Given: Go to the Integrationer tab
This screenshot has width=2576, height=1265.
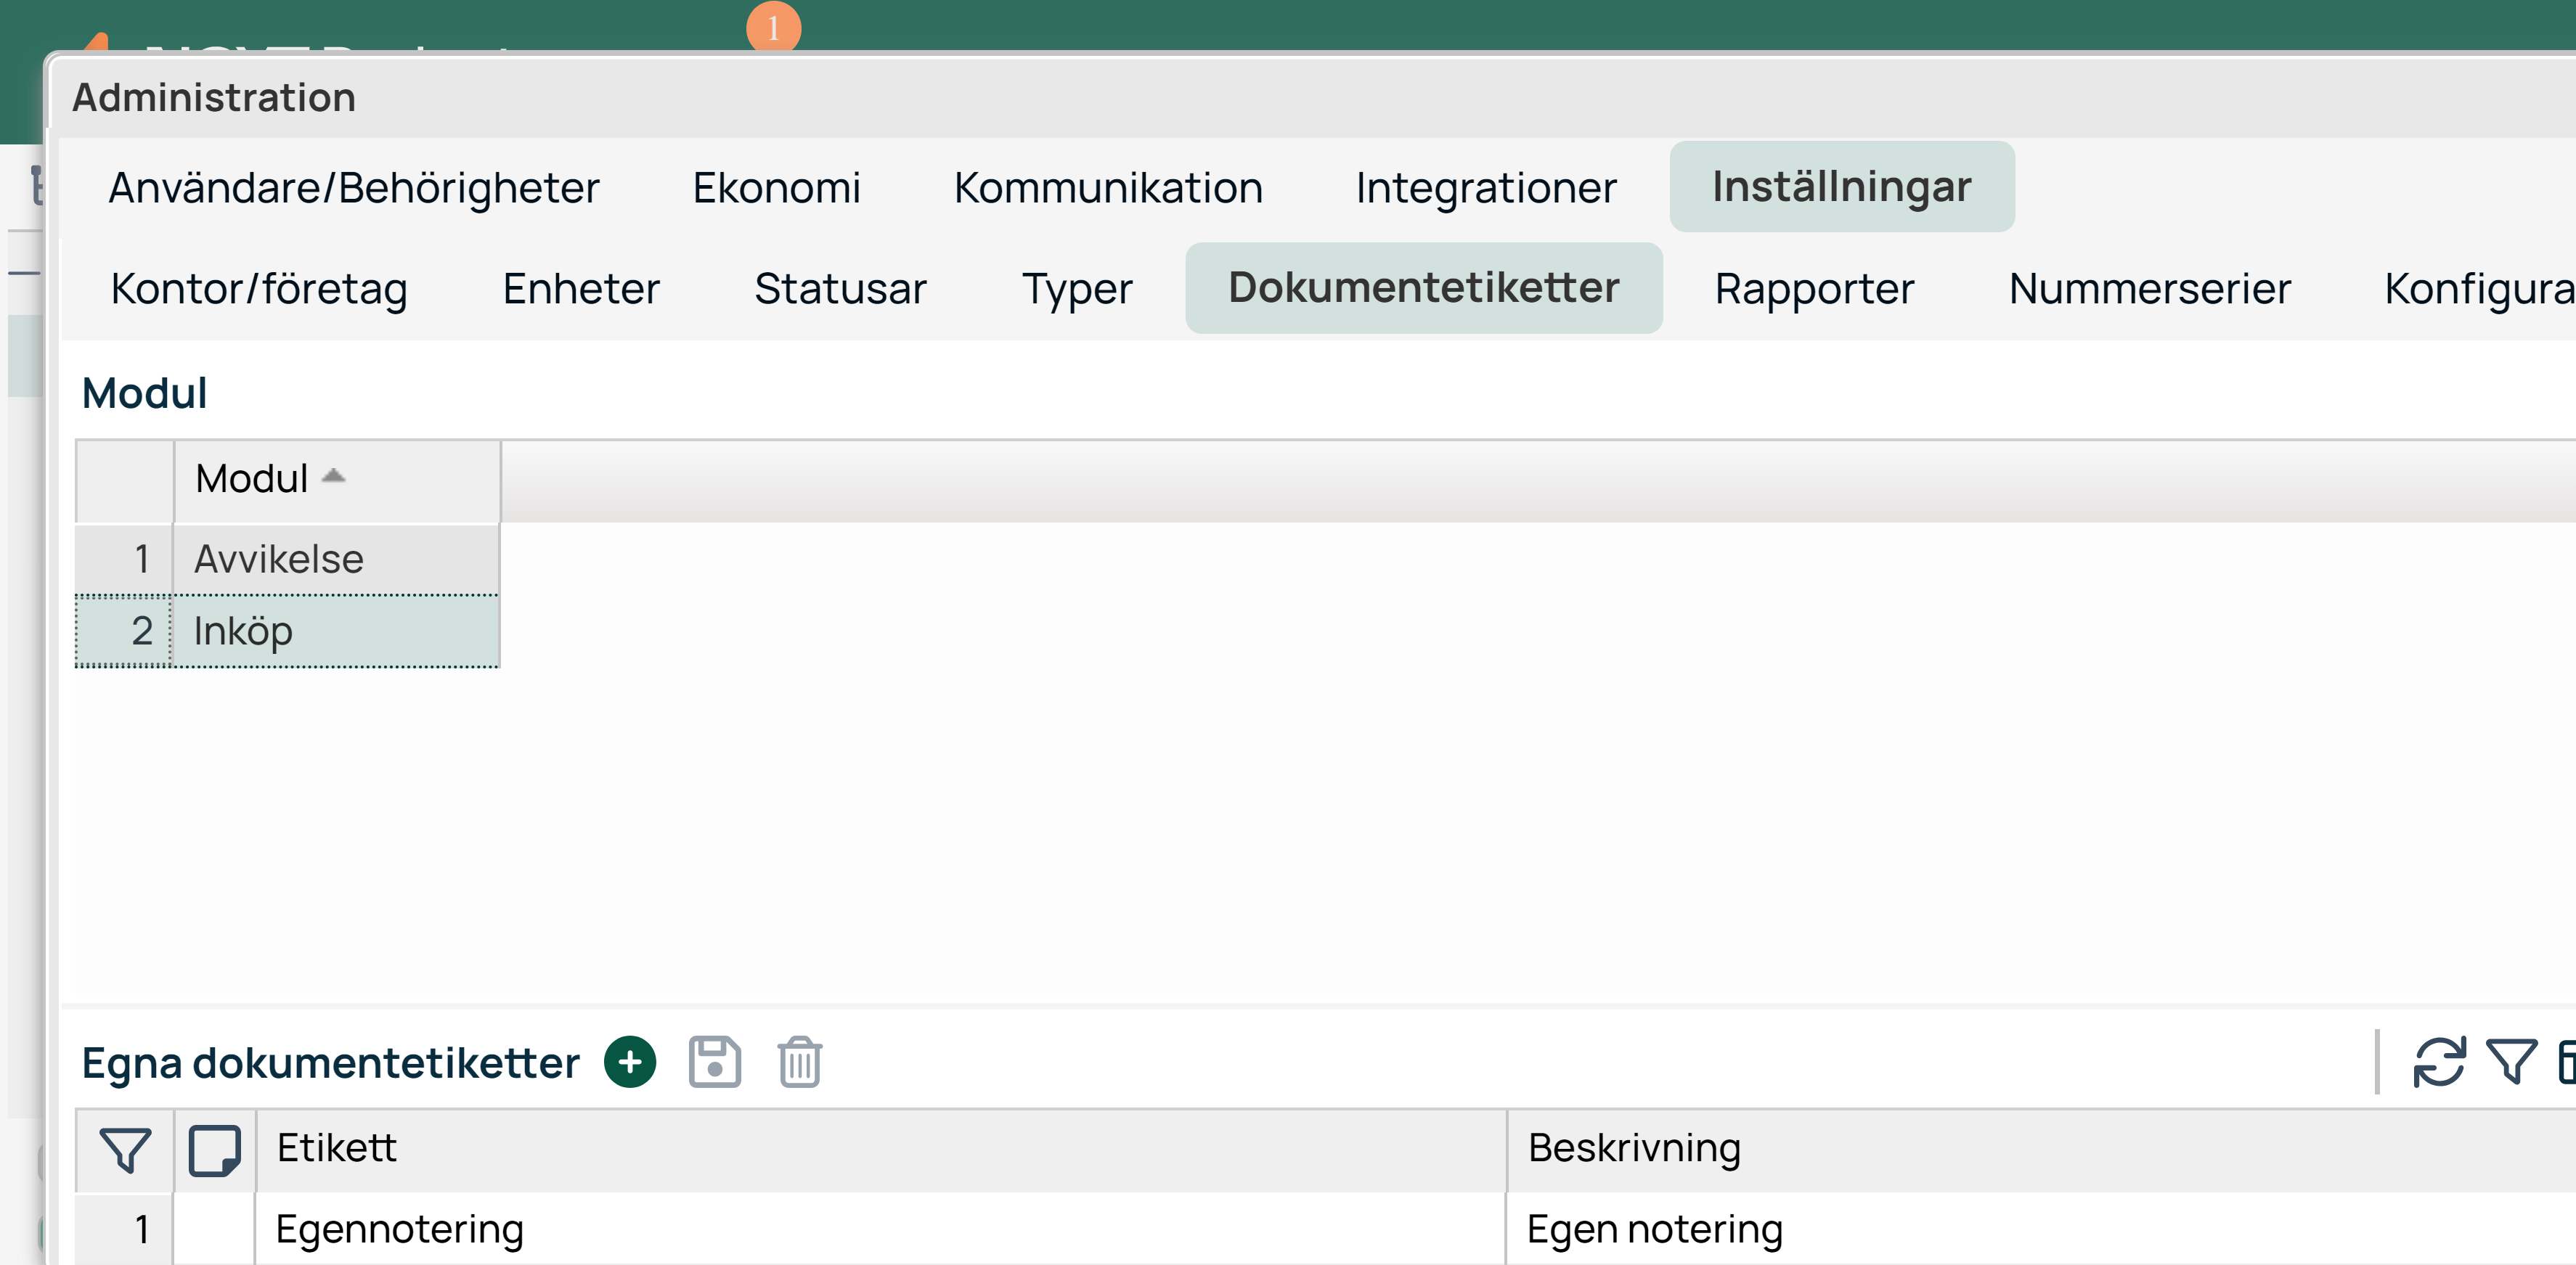Looking at the screenshot, I should click(1486, 188).
